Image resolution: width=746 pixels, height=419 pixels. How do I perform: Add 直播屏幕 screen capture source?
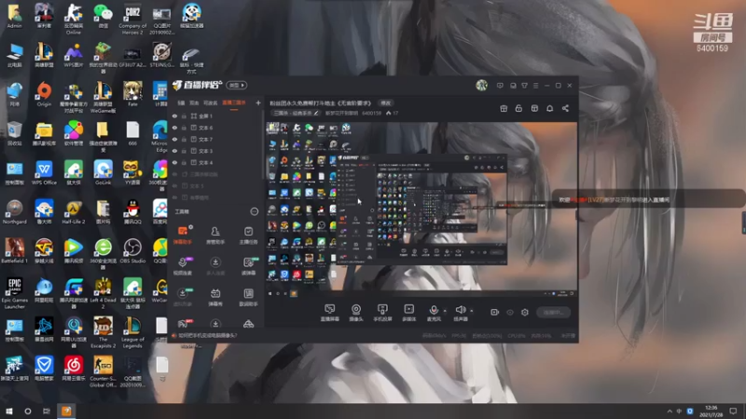[329, 313]
